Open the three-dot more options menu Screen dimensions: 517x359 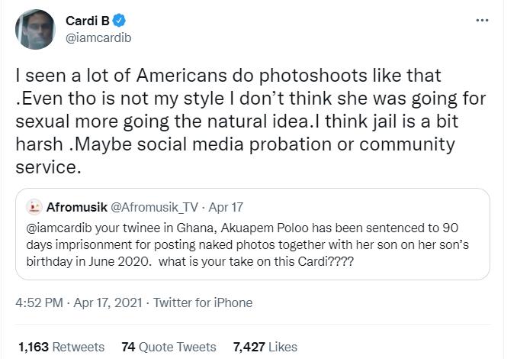[482, 20]
